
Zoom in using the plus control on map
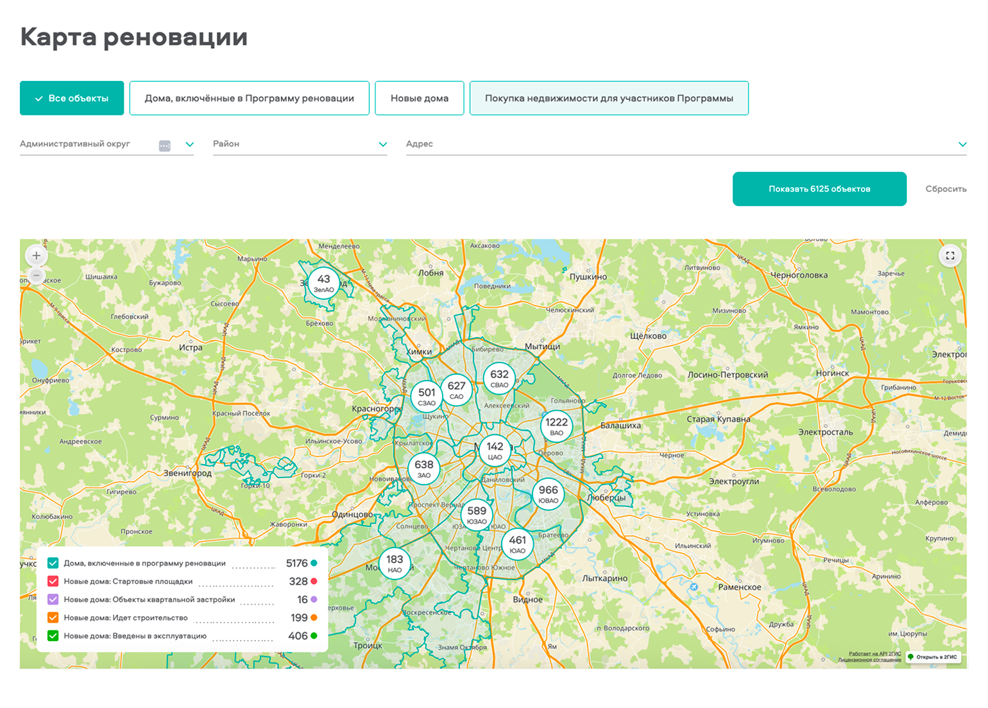click(37, 255)
